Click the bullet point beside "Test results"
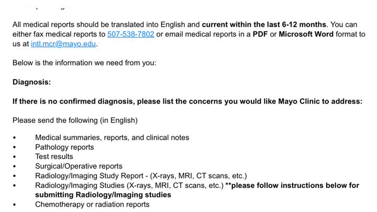 [x=15, y=157]
